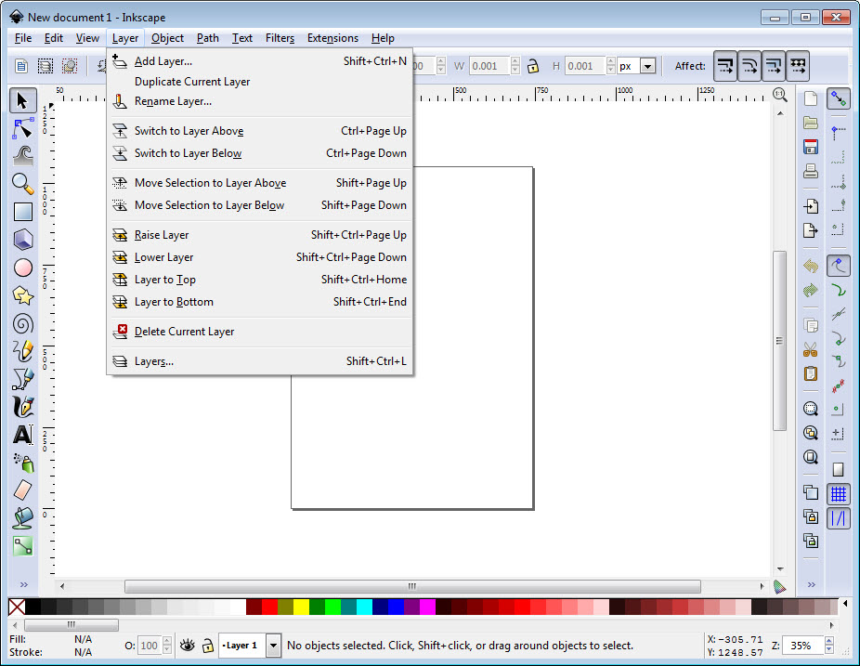Choose Delete Current Layer

(x=259, y=332)
